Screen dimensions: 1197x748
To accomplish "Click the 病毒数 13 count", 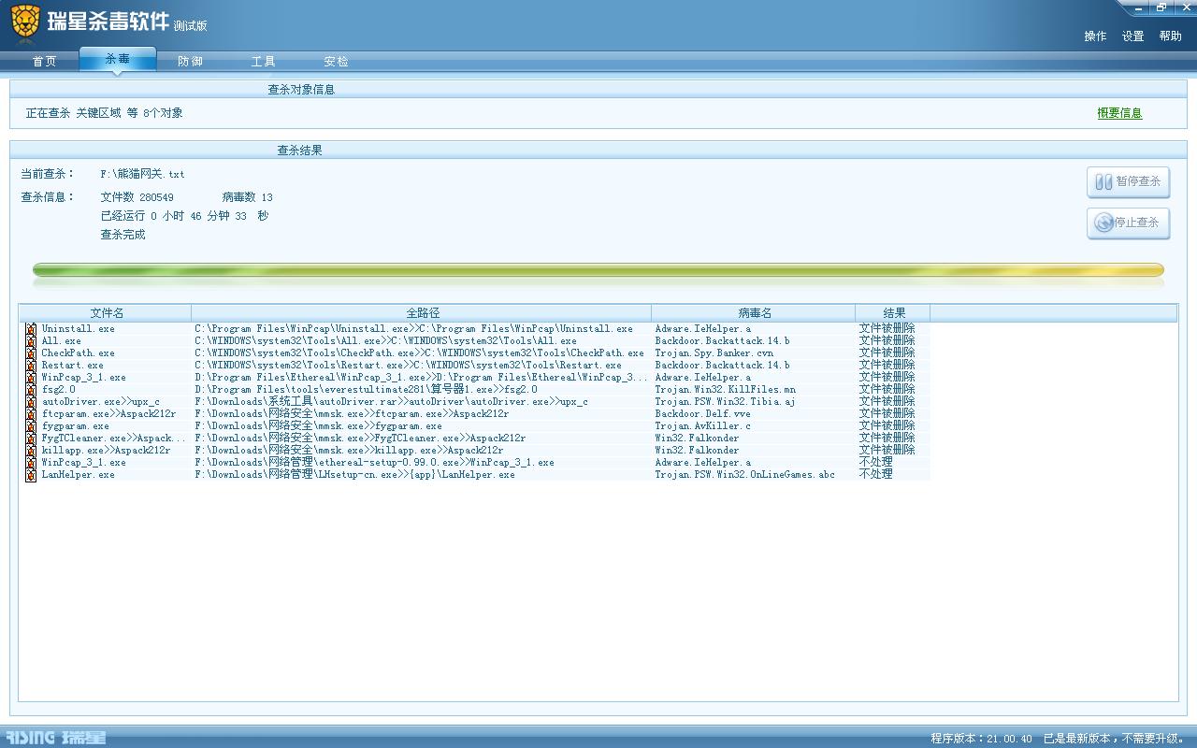I will coord(247,197).
